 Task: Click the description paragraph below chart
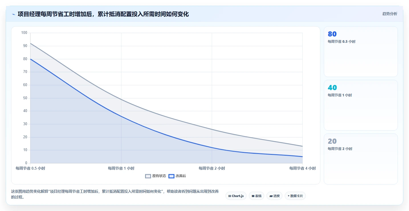[x=115, y=194]
